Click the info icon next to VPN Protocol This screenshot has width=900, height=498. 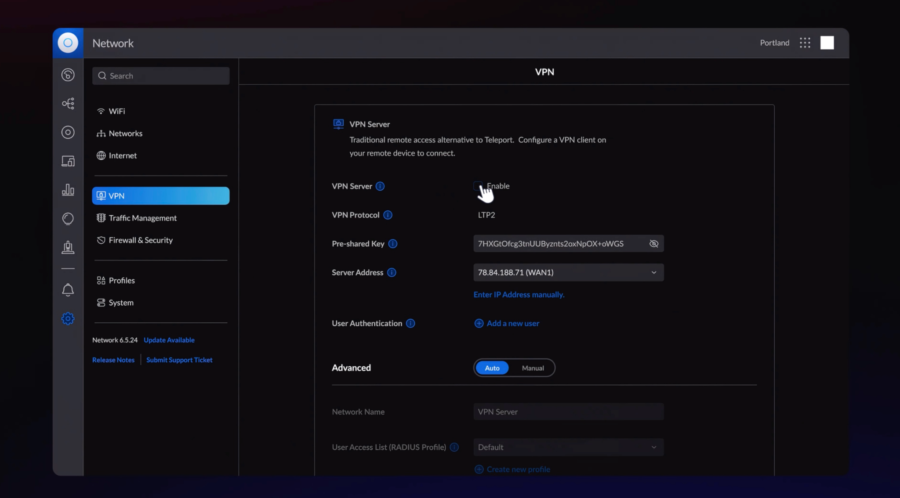click(388, 215)
